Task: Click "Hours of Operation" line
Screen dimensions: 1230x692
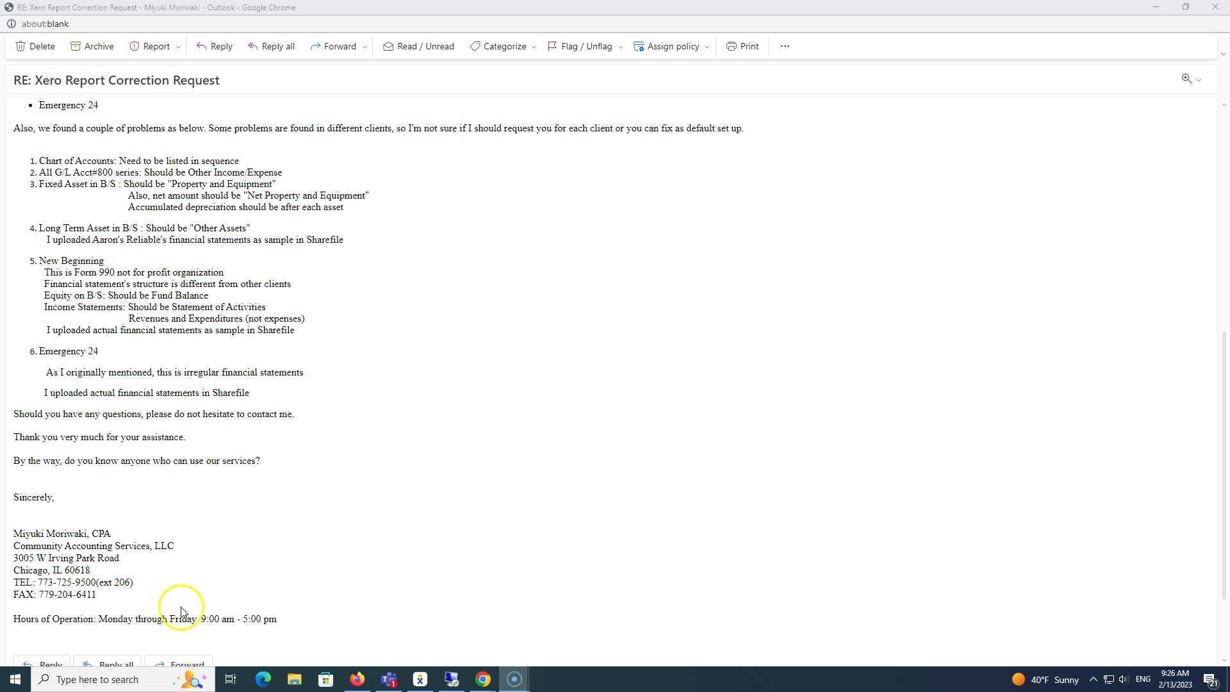Action: (x=145, y=619)
